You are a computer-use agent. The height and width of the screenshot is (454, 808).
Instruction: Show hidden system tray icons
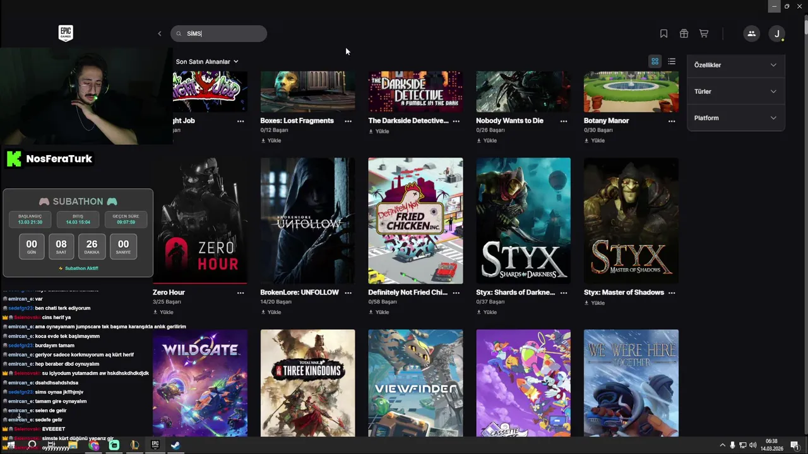(x=722, y=445)
